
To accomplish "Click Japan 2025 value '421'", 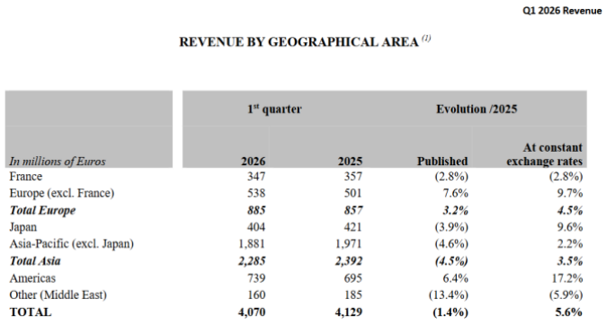I will [353, 226].
